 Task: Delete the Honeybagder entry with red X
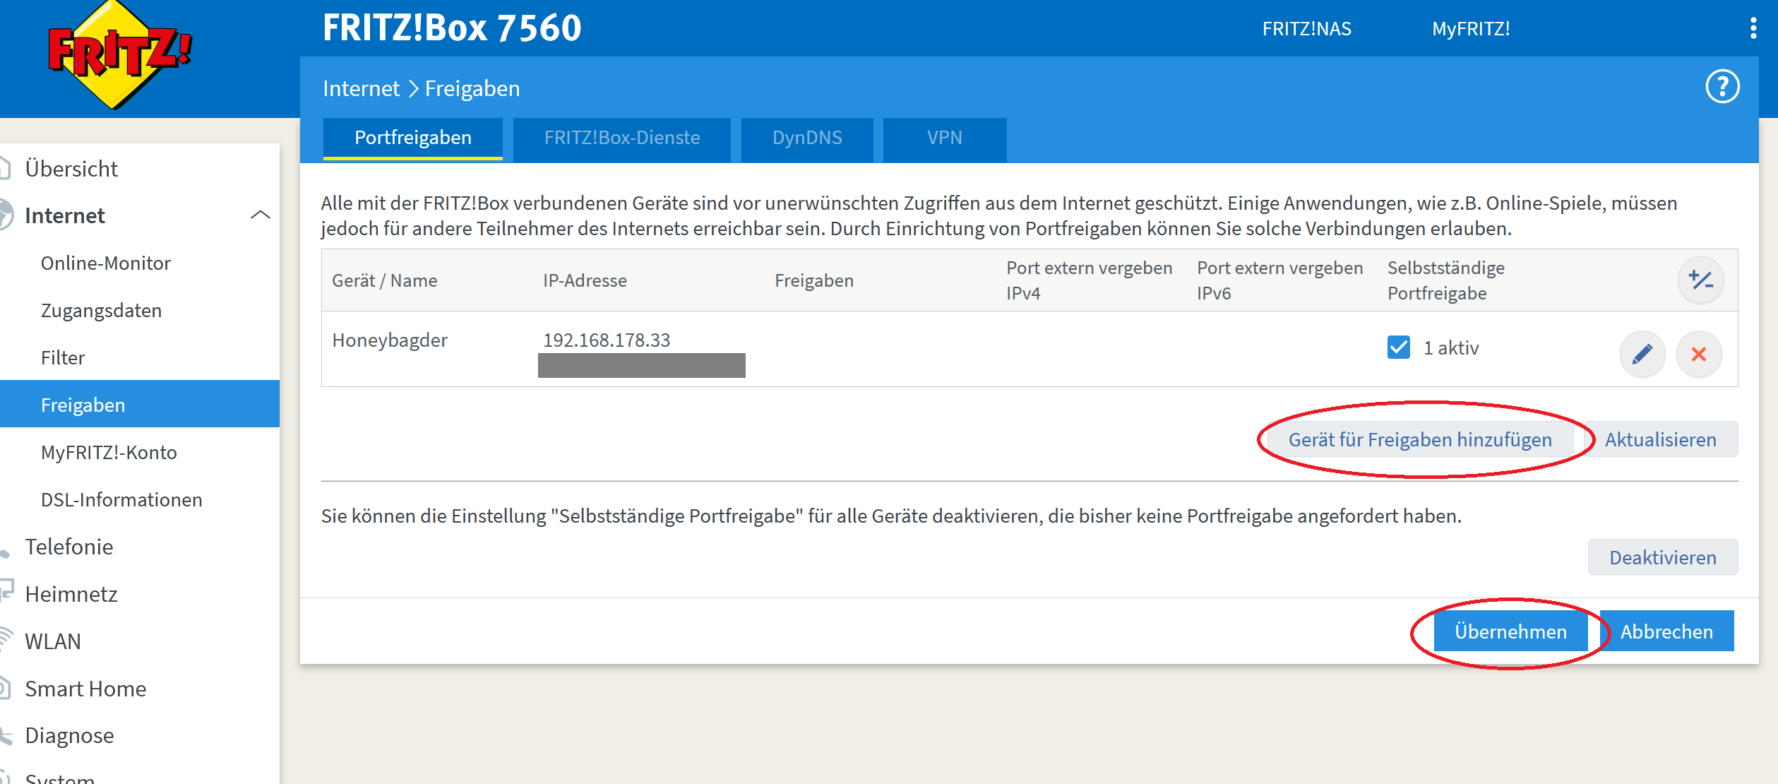point(1699,353)
